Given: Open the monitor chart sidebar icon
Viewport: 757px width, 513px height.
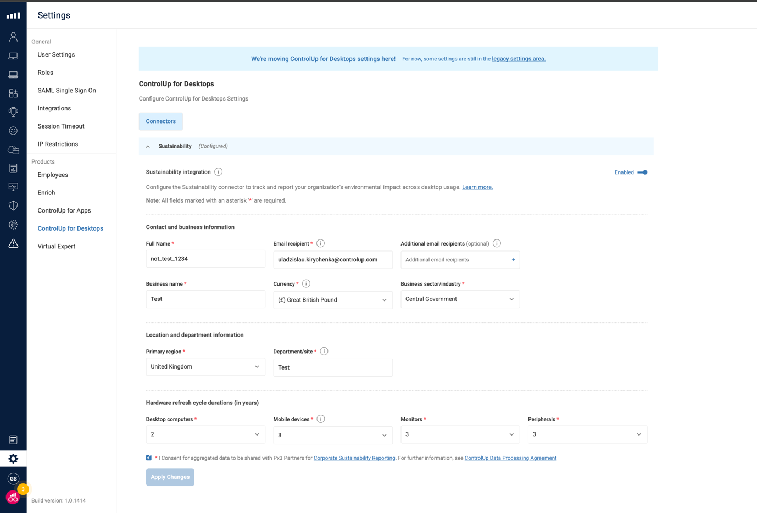Looking at the screenshot, I should coord(13,187).
